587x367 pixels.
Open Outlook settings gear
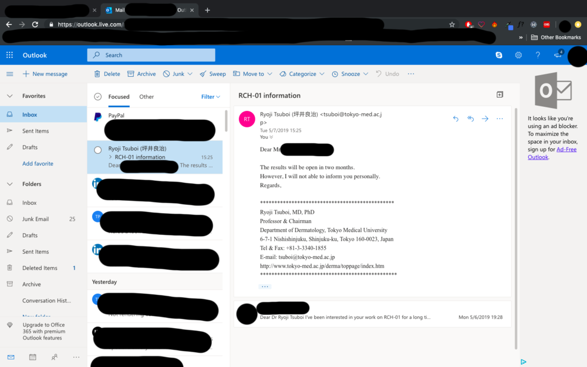[x=518, y=55]
